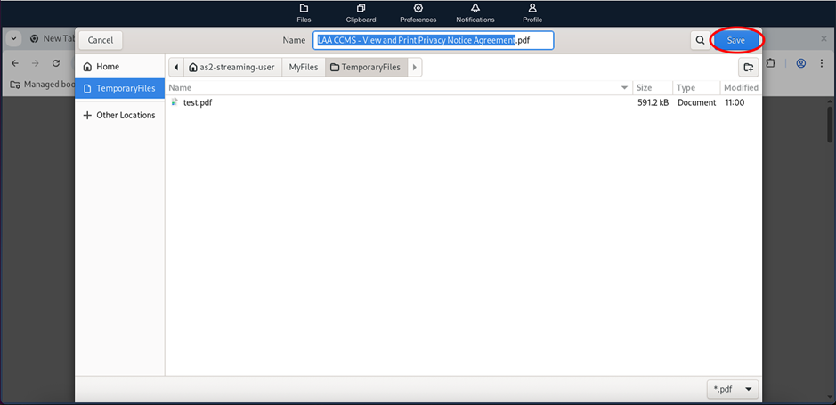
Task: Navigate to as2-streaming-user in path bar
Action: [x=232, y=67]
